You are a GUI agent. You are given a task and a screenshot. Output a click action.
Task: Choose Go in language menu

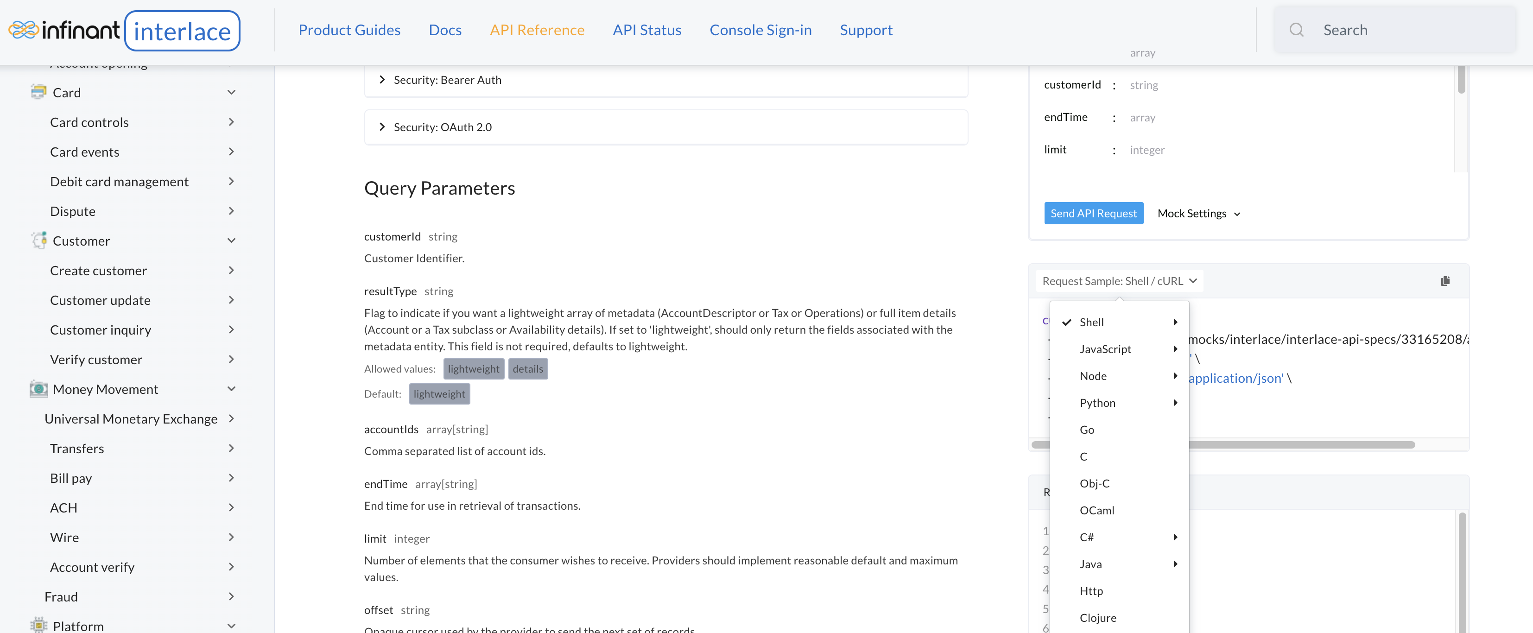tap(1087, 430)
